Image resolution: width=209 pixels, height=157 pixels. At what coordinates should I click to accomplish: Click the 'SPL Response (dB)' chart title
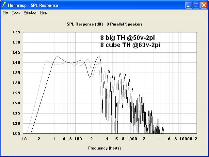coord(85,24)
